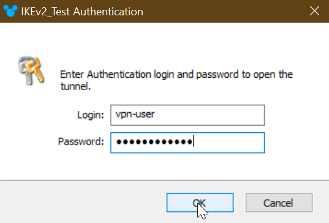Click the gray footer area left of OK

pos(83,202)
